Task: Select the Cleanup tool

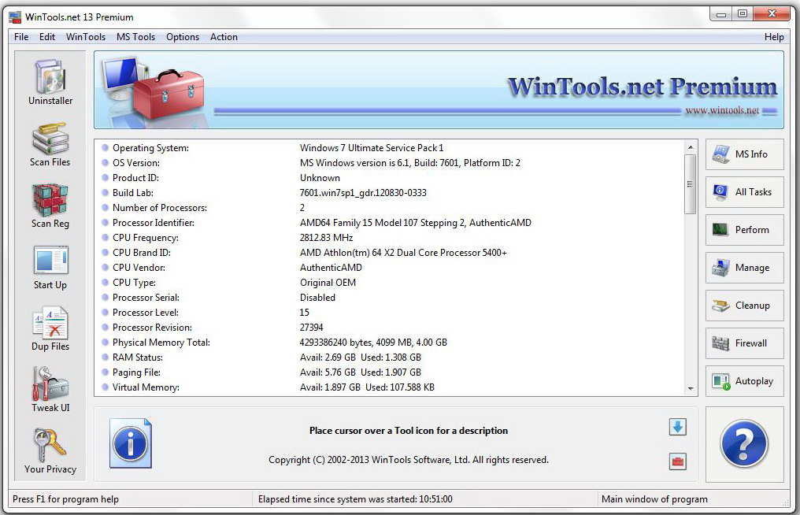Action: (x=744, y=306)
